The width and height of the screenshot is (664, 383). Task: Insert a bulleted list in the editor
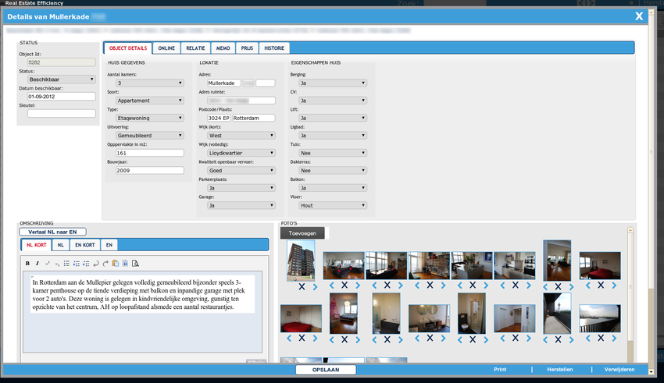pos(66,264)
